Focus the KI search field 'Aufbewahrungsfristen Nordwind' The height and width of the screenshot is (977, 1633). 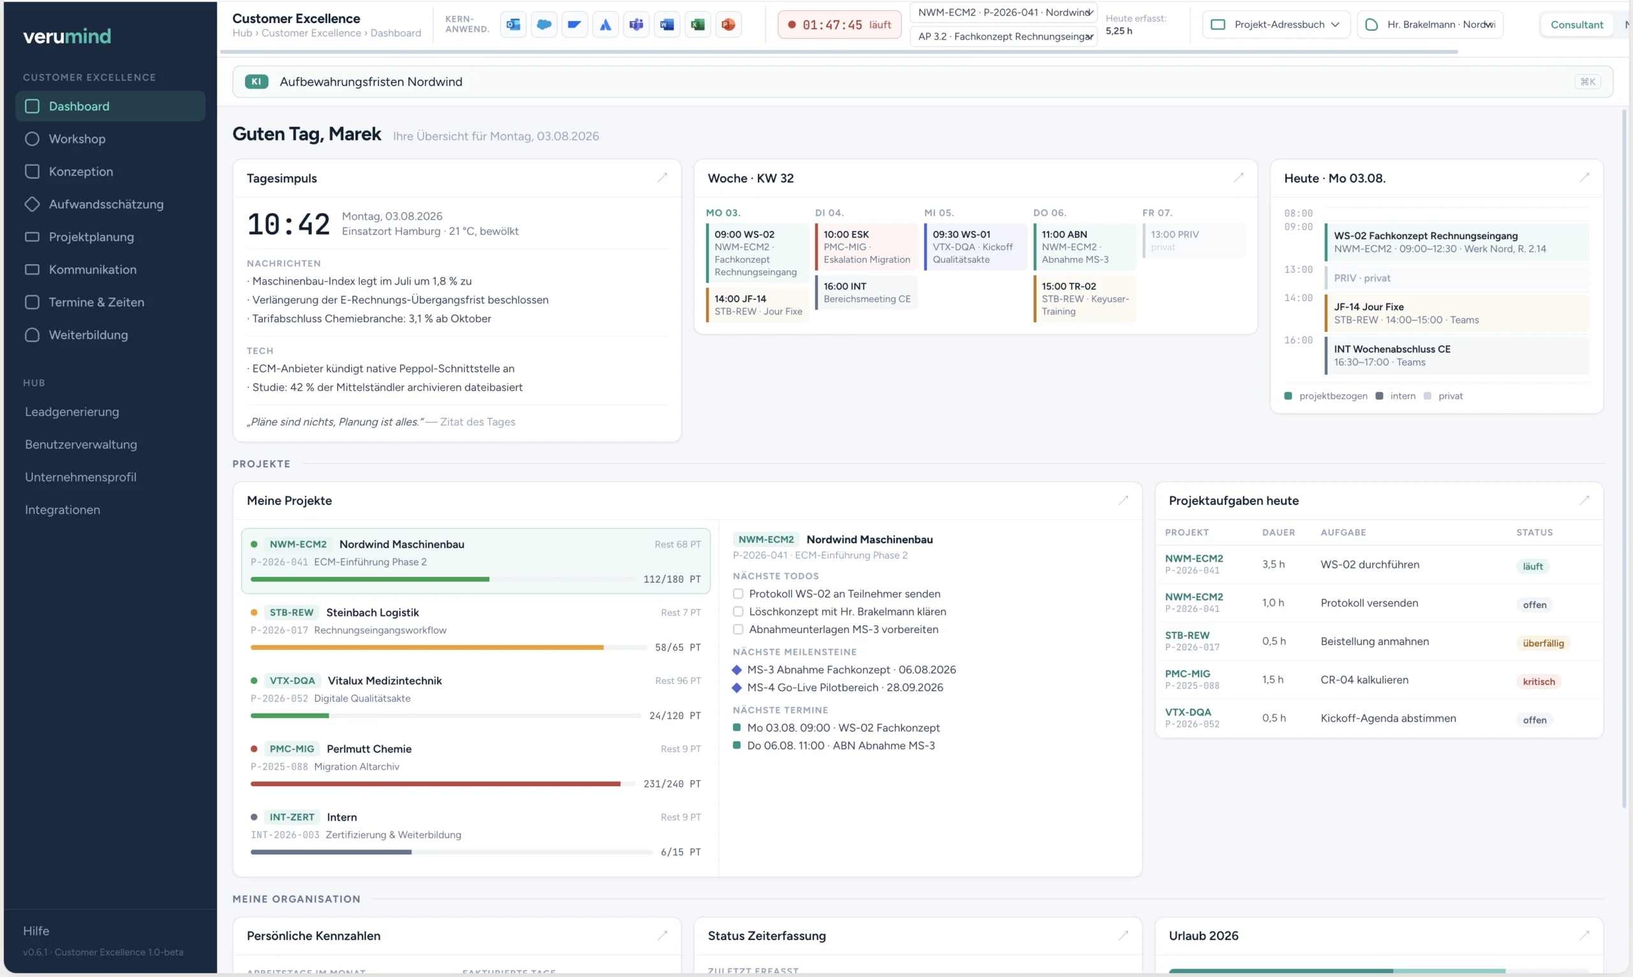[x=922, y=82]
